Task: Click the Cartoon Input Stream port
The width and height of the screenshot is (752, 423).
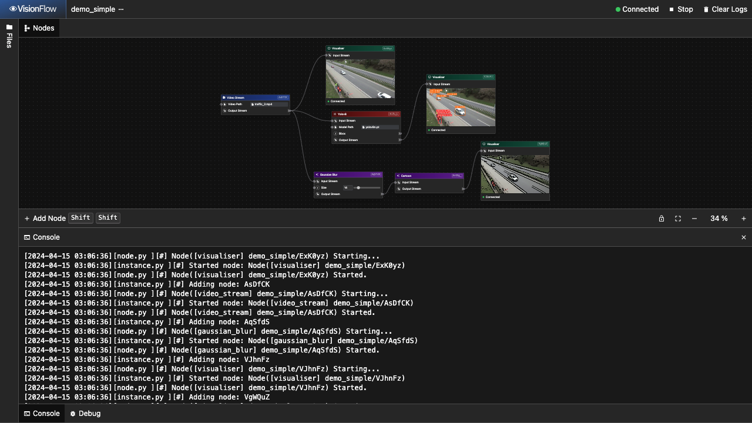Action: coord(395,182)
